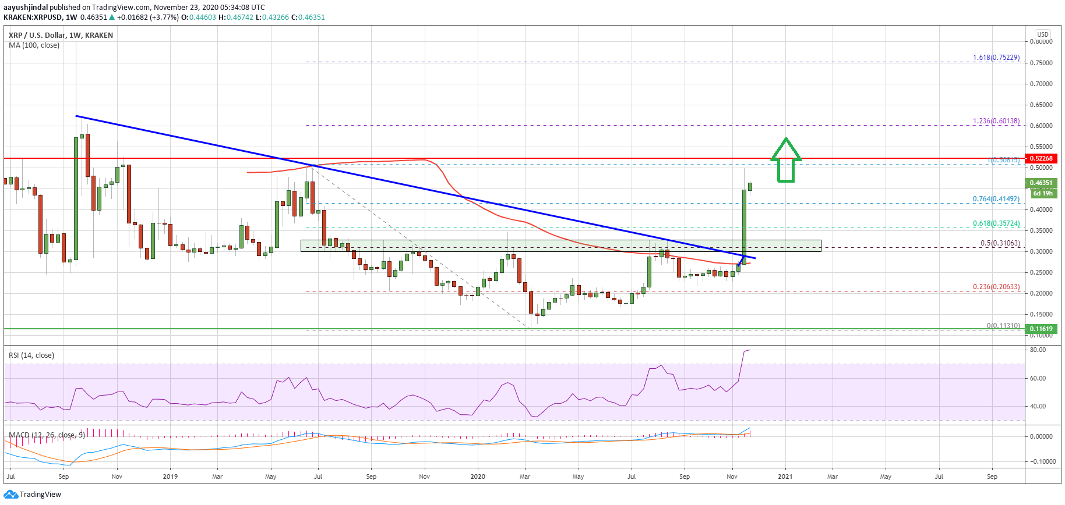Click the +0.01682 (+3.77%) change value
This screenshot has height=505, width=1065.
click(x=148, y=17)
